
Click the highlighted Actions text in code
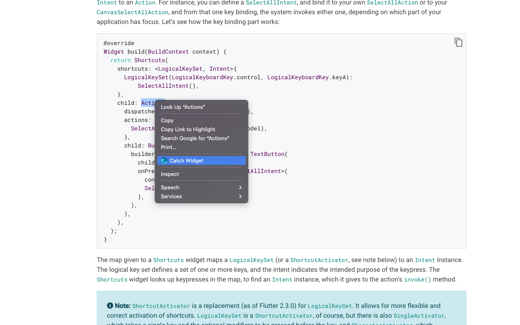coord(148,103)
